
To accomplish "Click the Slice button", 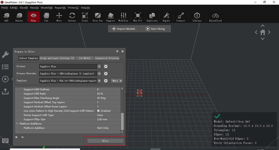I will pyautogui.click(x=105, y=141).
